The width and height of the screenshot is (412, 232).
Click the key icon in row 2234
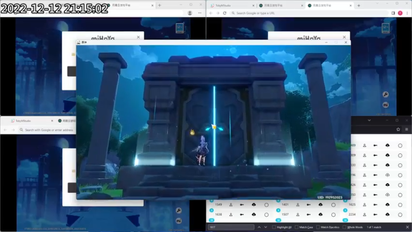click(375, 214)
